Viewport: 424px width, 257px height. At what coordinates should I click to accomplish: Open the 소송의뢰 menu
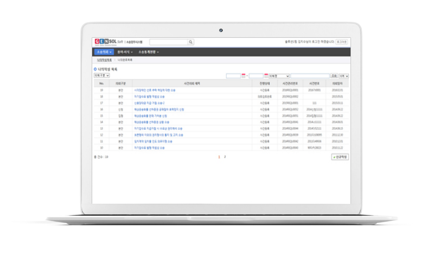(104, 52)
